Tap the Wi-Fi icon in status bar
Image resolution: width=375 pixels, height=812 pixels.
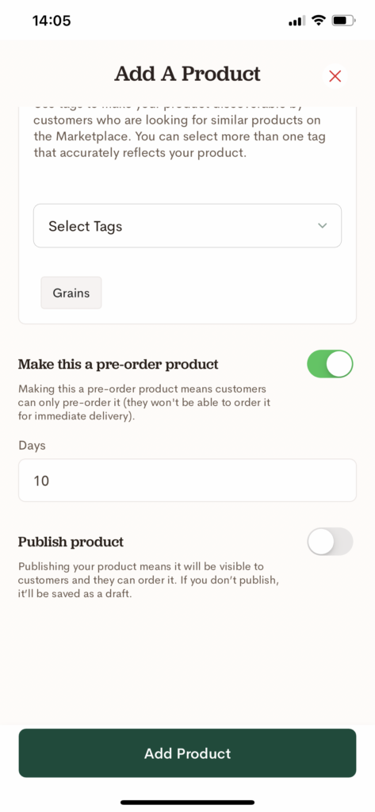point(319,21)
